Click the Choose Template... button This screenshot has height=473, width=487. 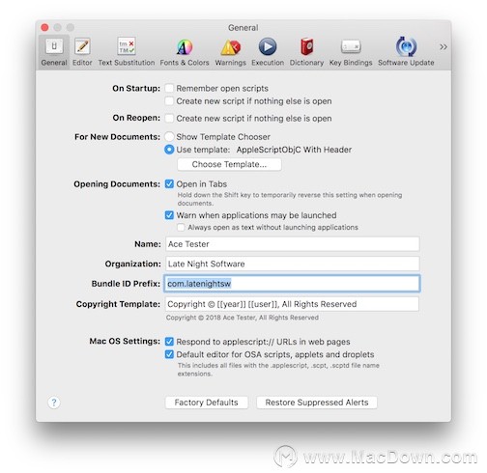coord(229,164)
